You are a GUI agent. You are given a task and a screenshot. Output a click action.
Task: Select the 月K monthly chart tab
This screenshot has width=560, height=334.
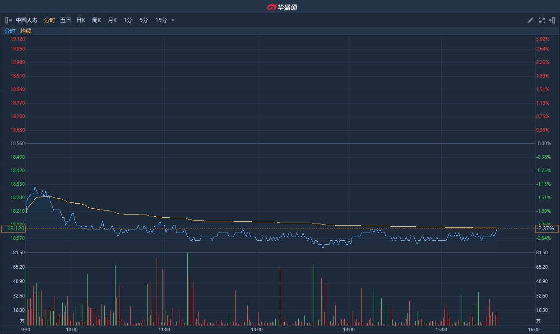112,20
